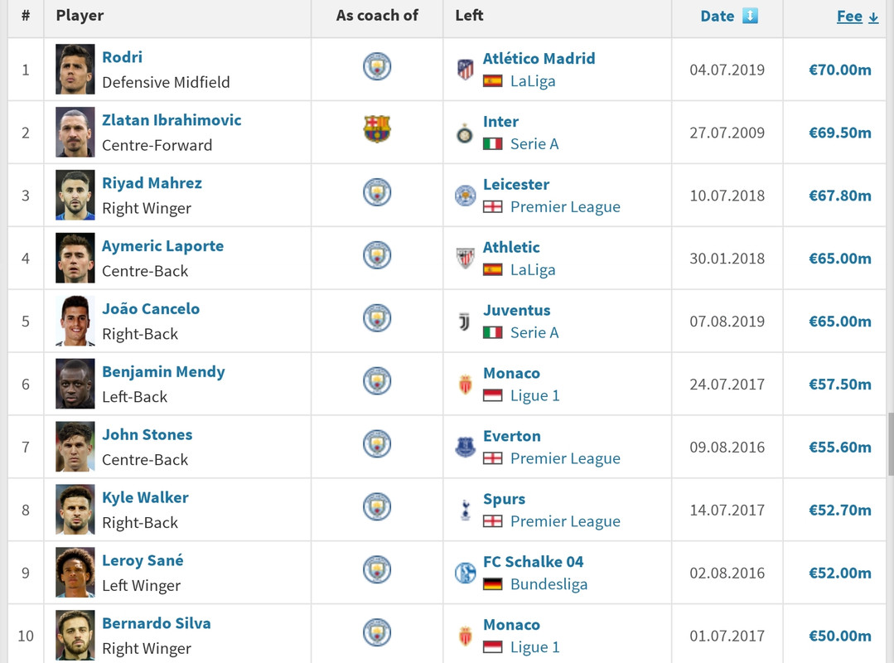Click the FC Barcelona crest in Ibrahimovic row

377,129
